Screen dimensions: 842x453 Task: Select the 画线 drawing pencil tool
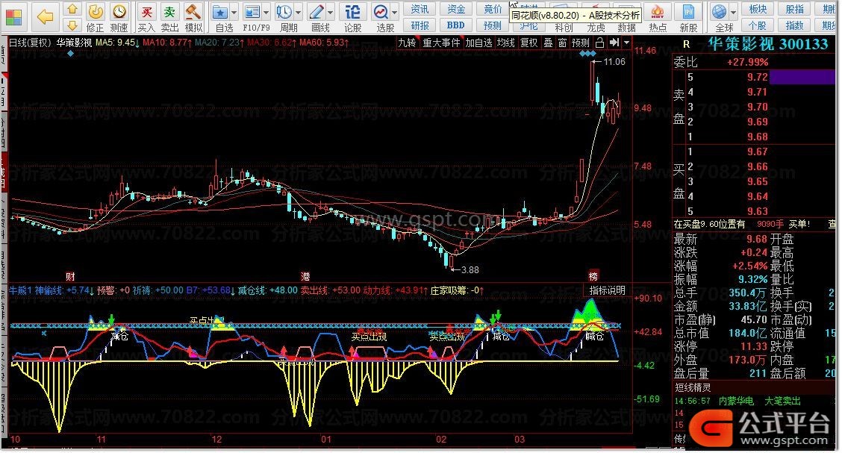click(x=316, y=12)
